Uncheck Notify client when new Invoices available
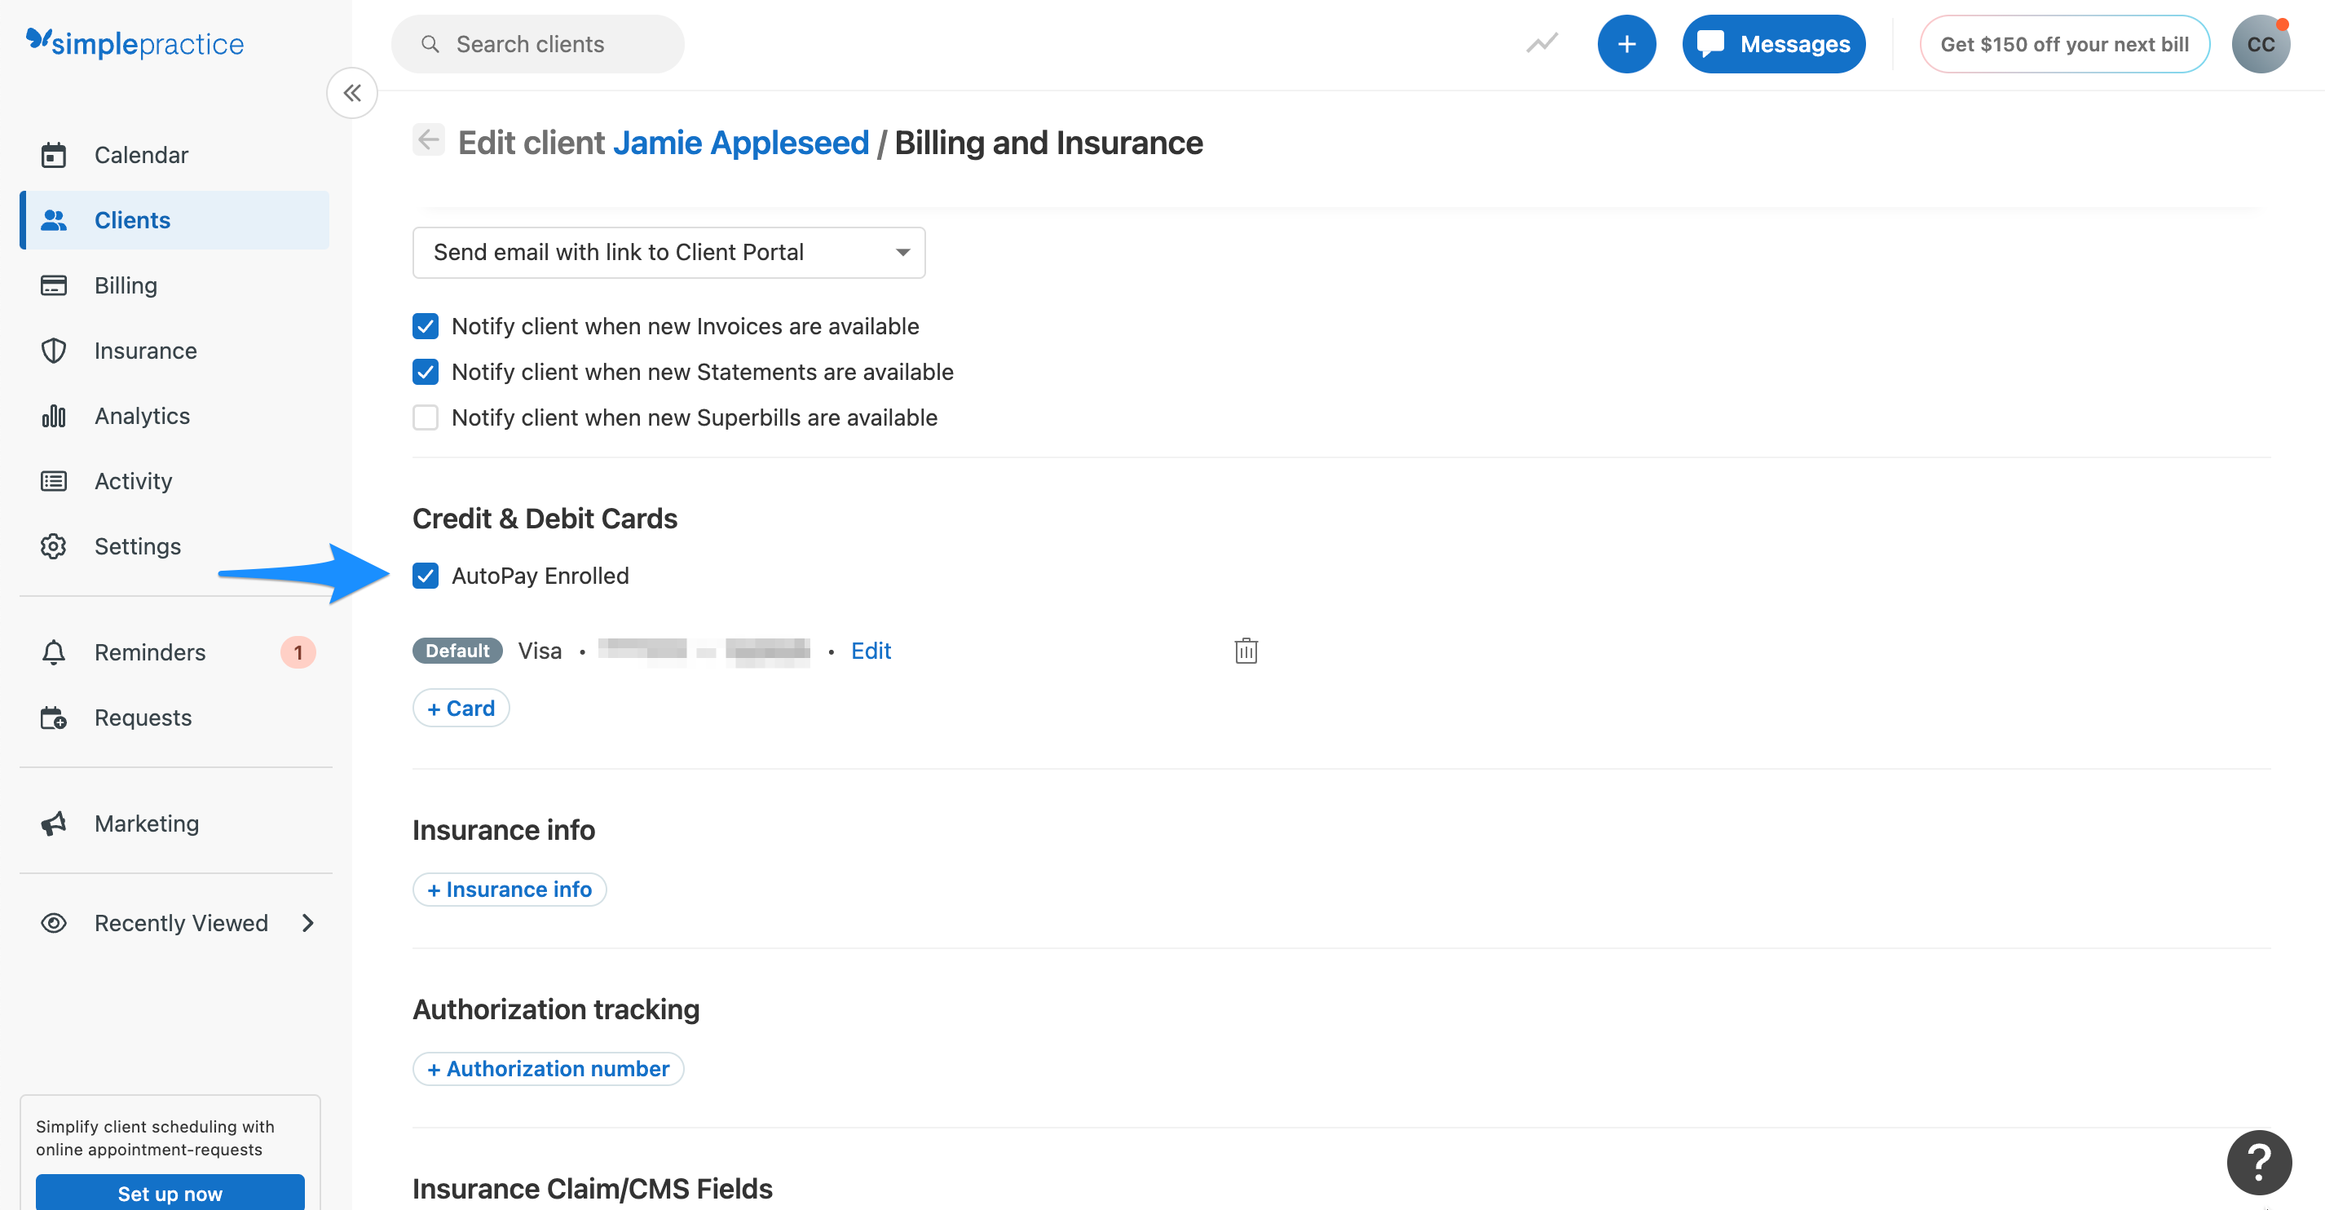 (x=425, y=326)
